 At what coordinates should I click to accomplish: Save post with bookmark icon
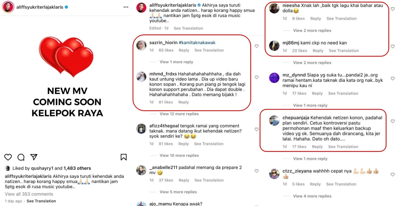(123, 157)
